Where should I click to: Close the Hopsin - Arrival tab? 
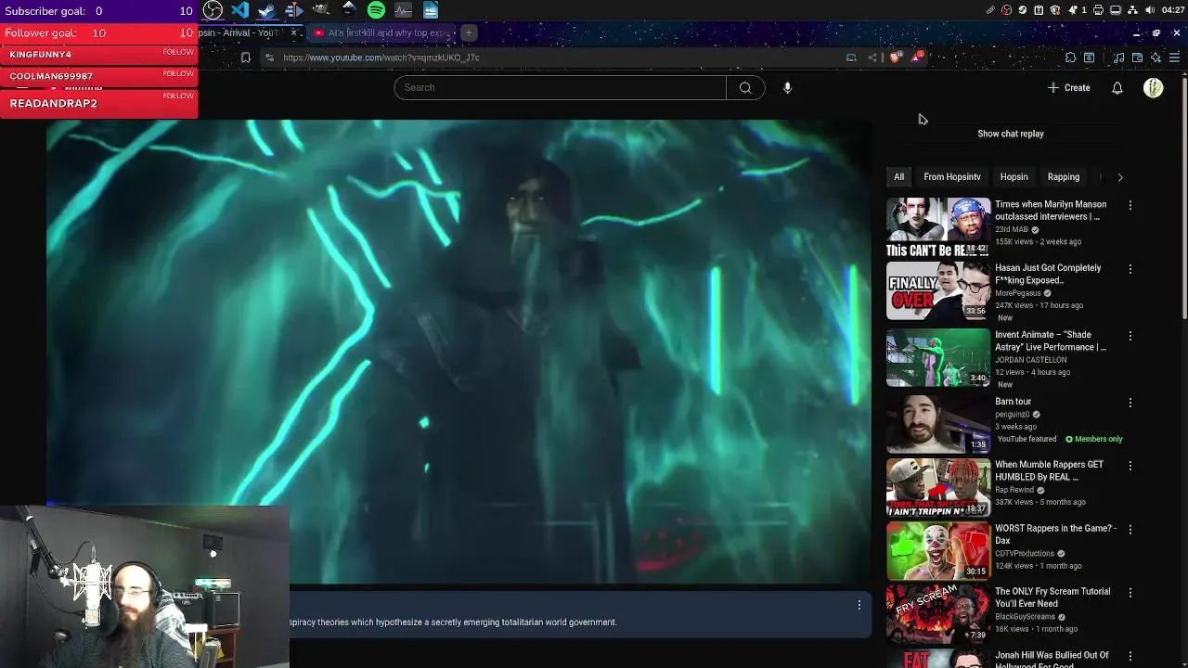tap(293, 32)
